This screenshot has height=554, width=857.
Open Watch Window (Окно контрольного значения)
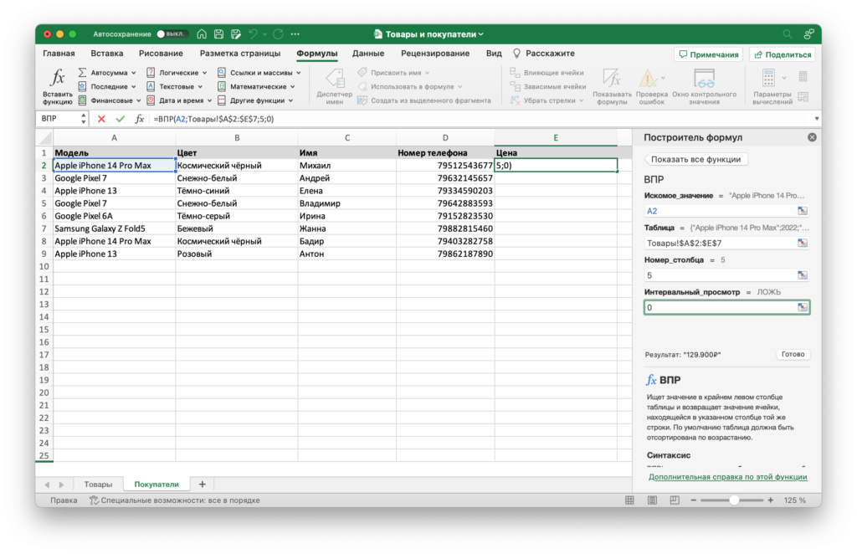point(704,86)
